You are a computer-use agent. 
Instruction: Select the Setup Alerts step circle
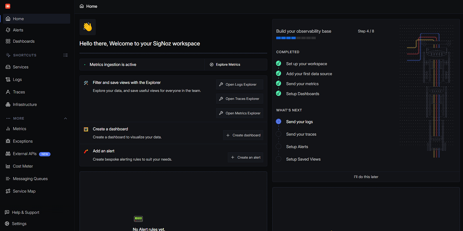point(278,146)
